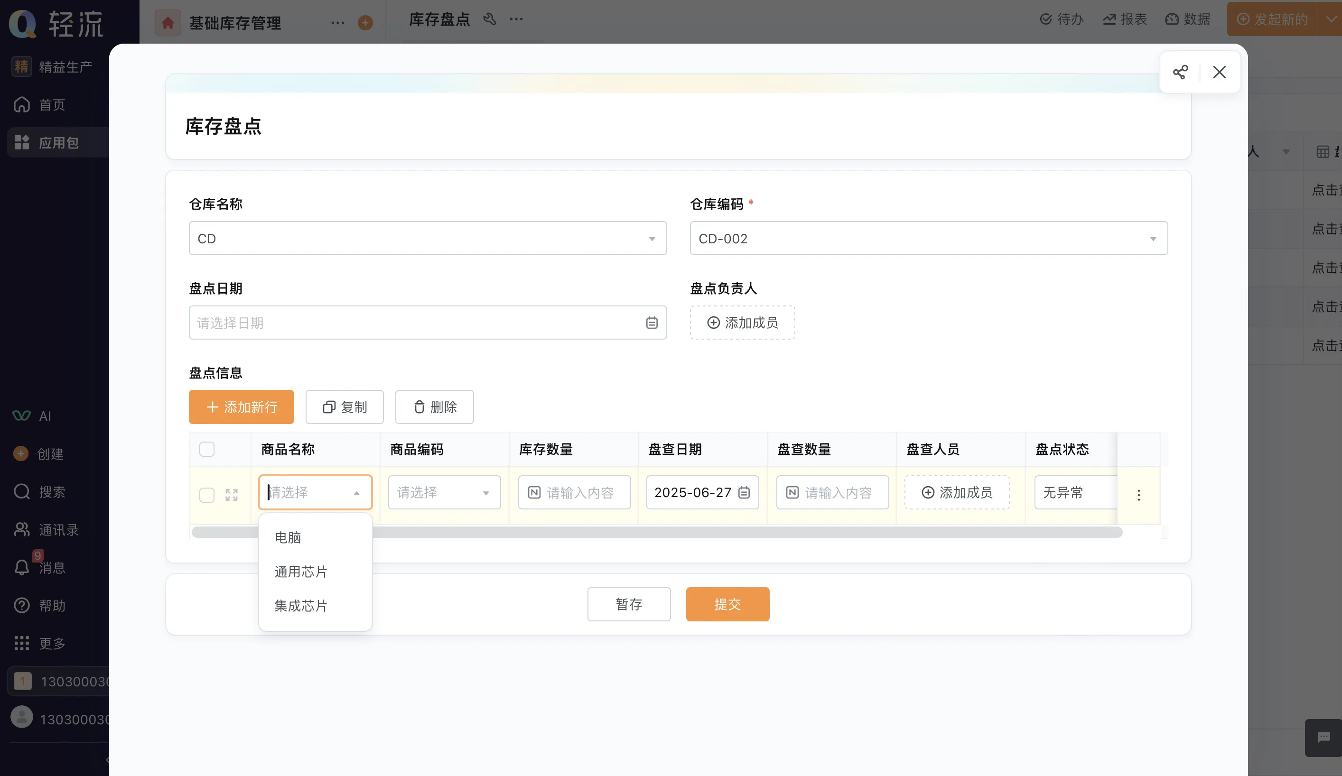Open the 商品编码 请选择 dropdown
This screenshot has height=776, width=1342.
pyautogui.click(x=444, y=493)
